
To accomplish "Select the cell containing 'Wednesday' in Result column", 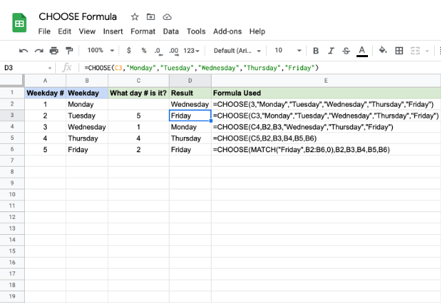I will (190, 104).
